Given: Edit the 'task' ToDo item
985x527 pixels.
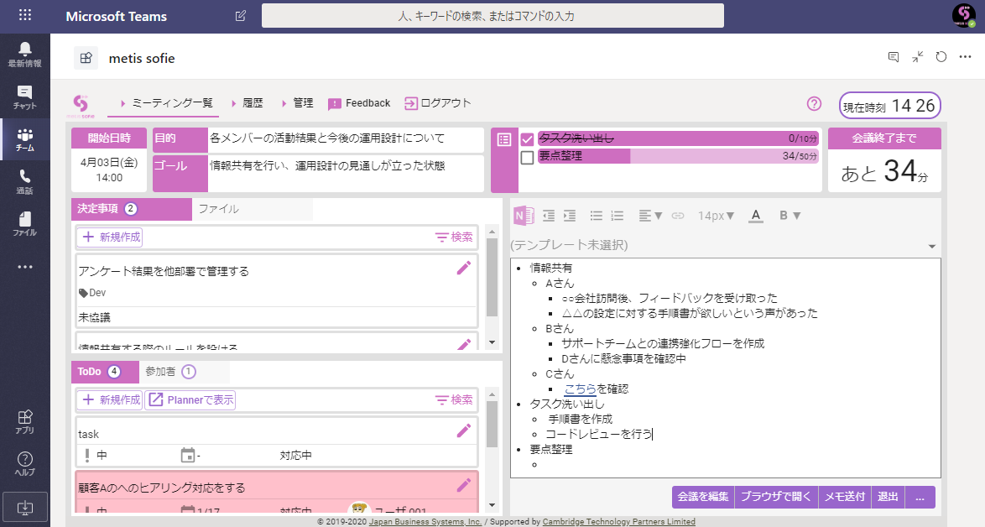Looking at the screenshot, I should coord(464,430).
